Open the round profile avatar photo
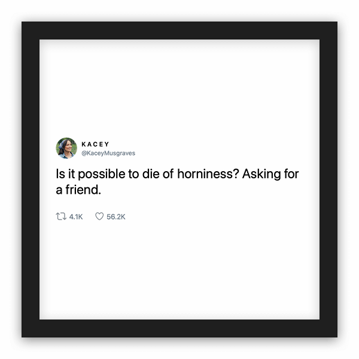This screenshot has width=359, height=359. coord(66,148)
